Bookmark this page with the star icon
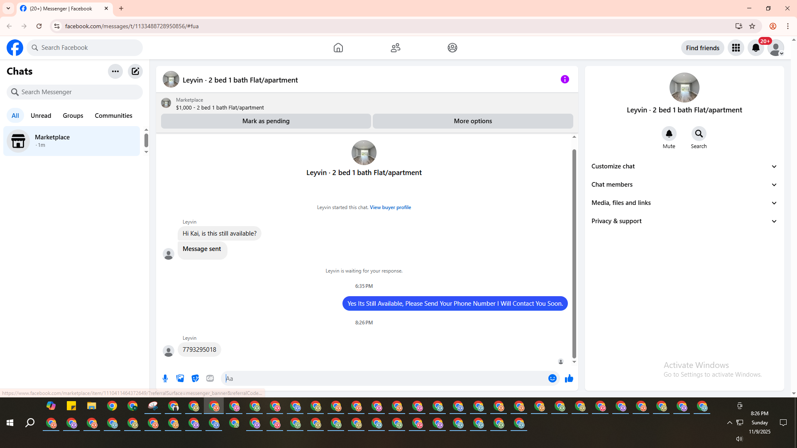 [752, 26]
